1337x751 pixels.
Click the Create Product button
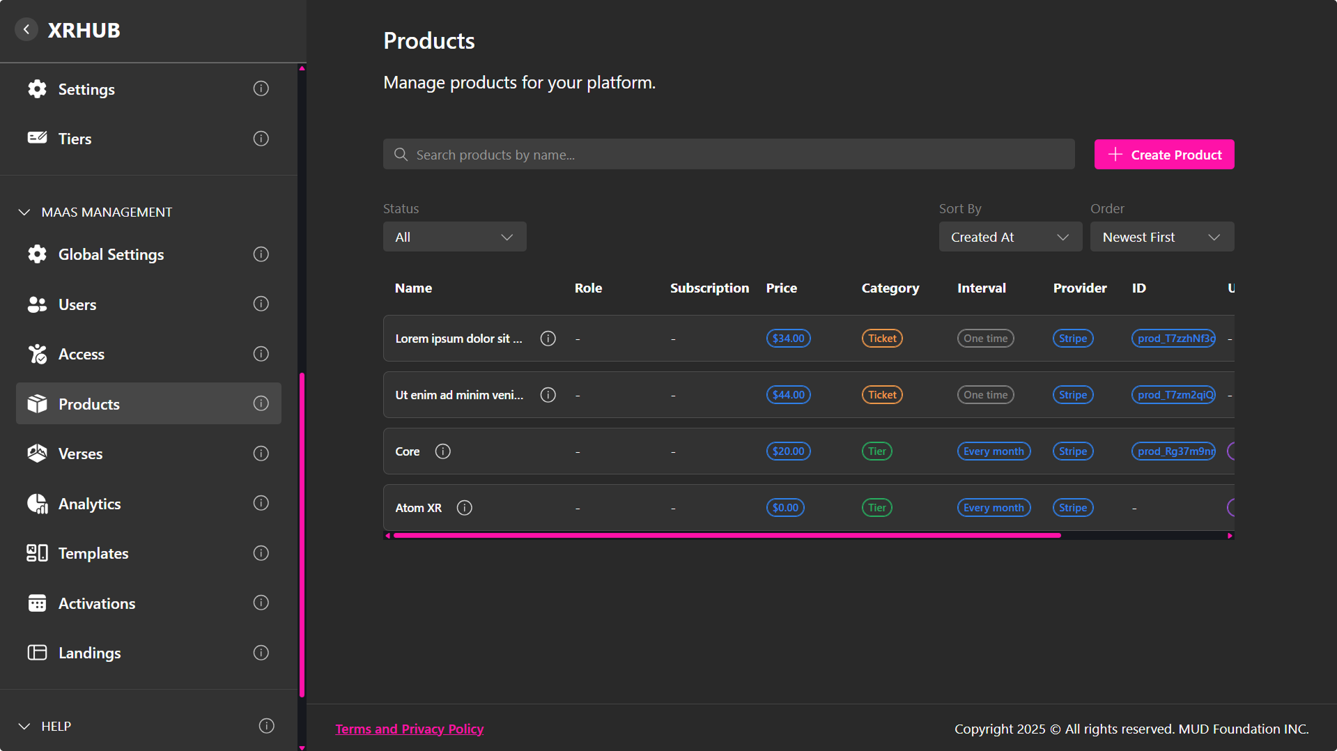coord(1164,155)
